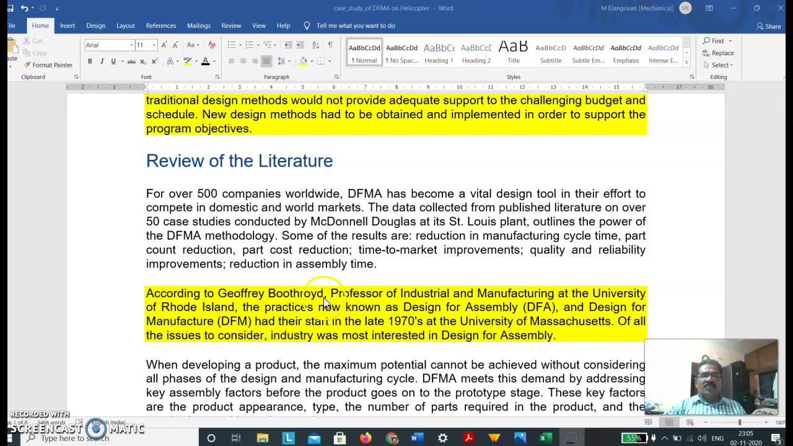The image size is (793, 446).
Task: Switch to Web Layout view
Action: tap(690, 422)
